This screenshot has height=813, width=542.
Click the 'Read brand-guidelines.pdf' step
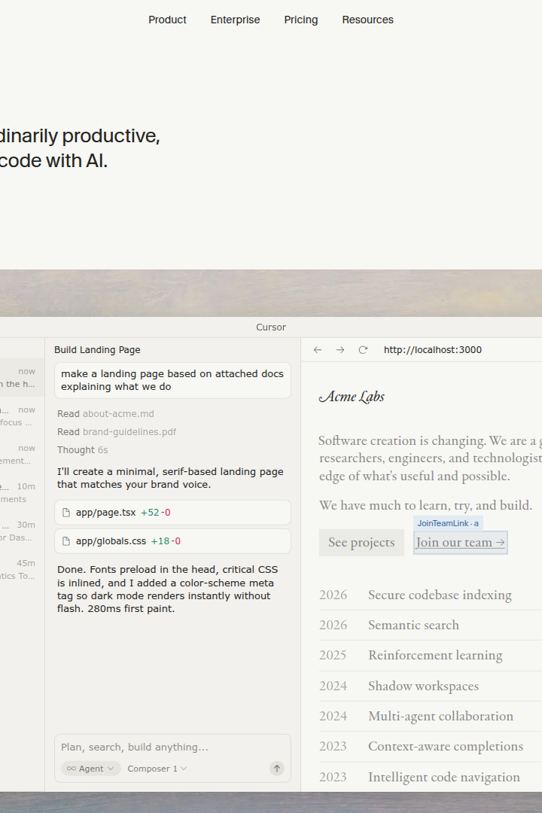click(x=117, y=432)
